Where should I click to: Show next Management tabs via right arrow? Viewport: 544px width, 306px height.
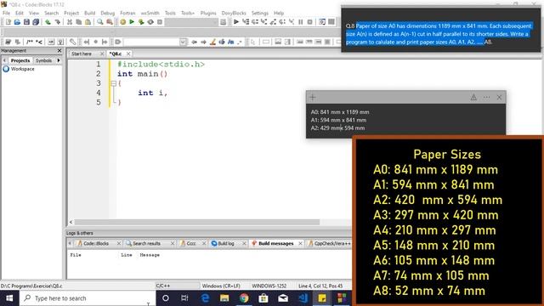tap(59, 60)
